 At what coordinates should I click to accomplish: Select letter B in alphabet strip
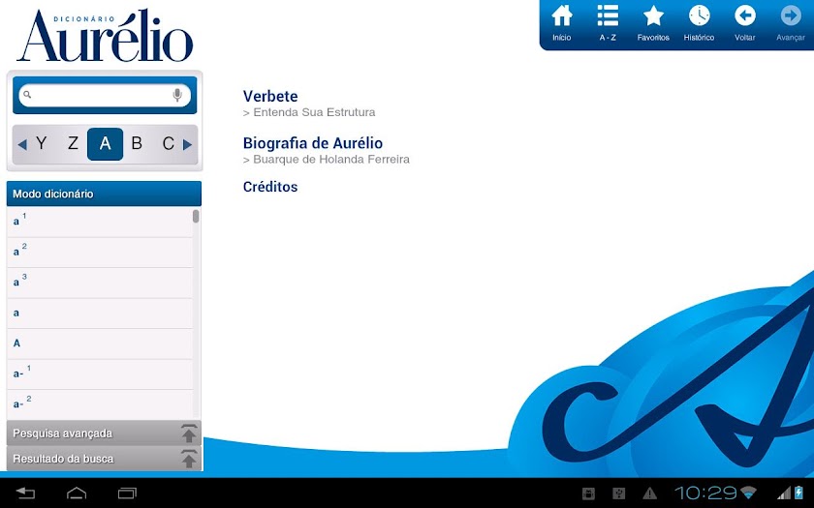[137, 143]
